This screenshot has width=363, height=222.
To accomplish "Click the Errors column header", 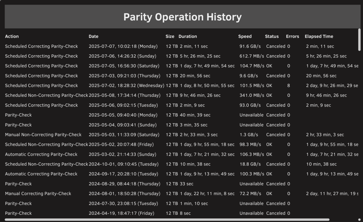I will [292, 36].
